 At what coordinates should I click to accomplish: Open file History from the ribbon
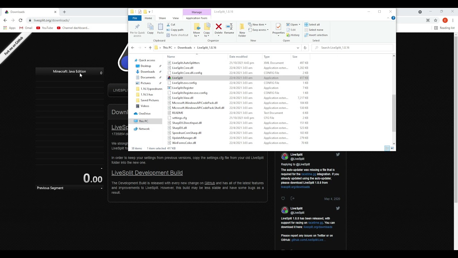click(x=293, y=35)
